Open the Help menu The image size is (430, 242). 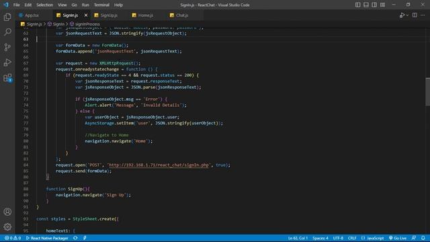118,5
